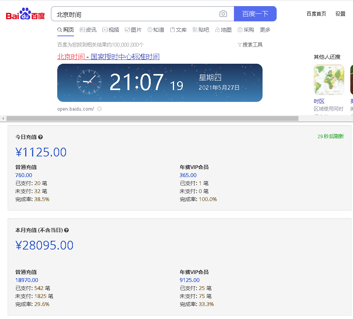The width and height of the screenshot is (353, 319).
Task: Click 未支付: 32 笔 text
Action: [x=31, y=191]
